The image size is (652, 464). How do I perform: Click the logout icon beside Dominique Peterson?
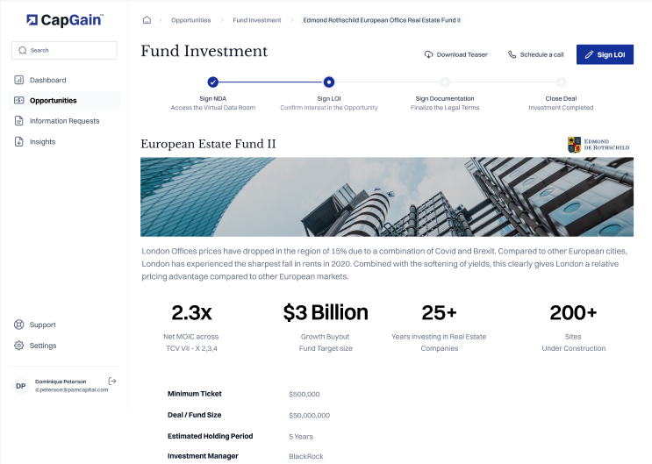click(112, 381)
